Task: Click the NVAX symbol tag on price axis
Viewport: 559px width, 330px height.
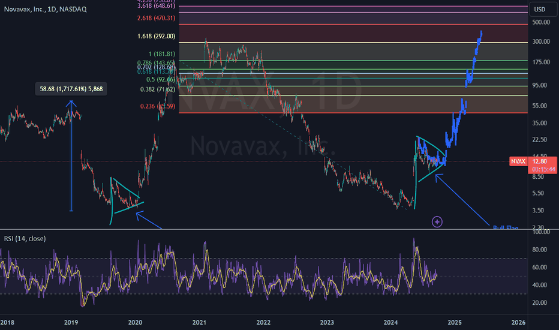Action: pyautogui.click(x=518, y=161)
